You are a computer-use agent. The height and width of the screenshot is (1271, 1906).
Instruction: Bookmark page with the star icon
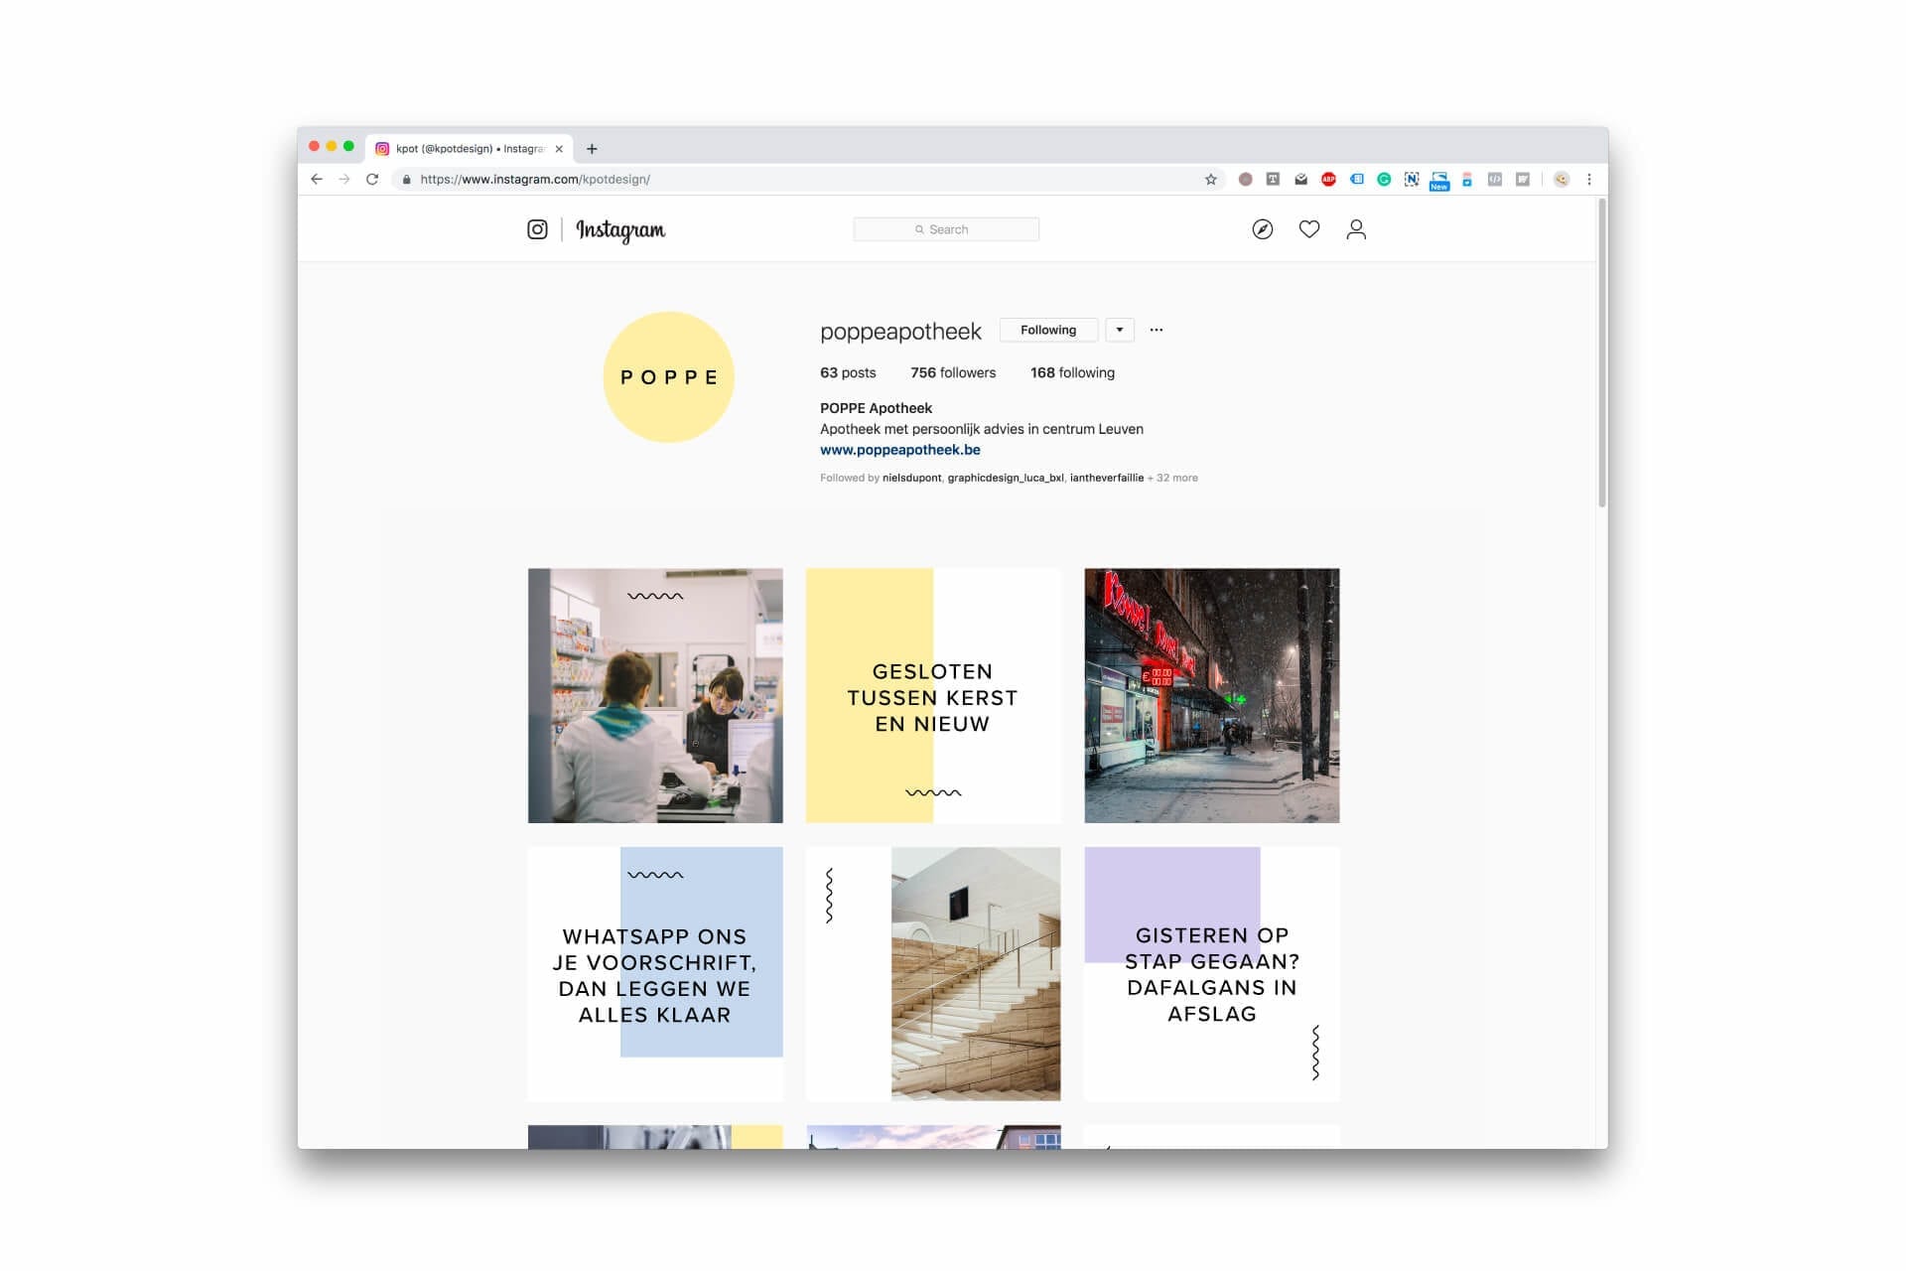click(1210, 180)
